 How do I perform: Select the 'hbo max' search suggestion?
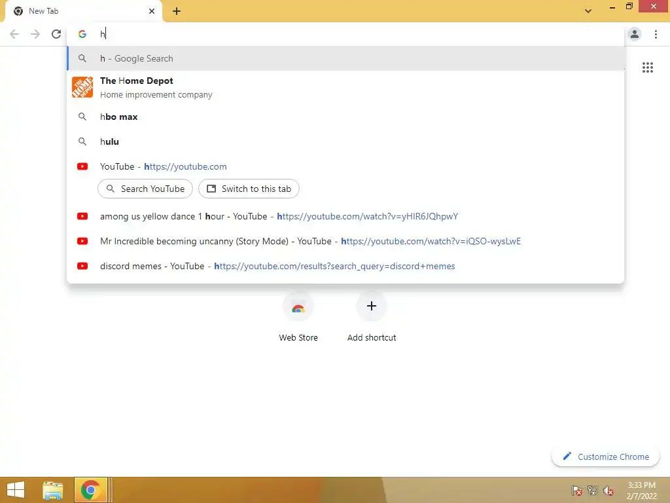[x=345, y=117]
